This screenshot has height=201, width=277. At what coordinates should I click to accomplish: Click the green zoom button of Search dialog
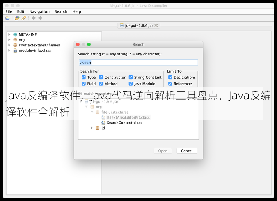pyautogui.click(x=89, y=45)
